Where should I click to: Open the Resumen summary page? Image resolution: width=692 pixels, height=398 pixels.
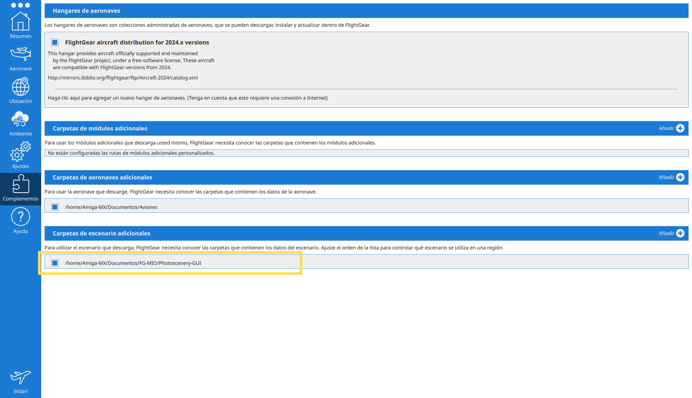(21, 25)
